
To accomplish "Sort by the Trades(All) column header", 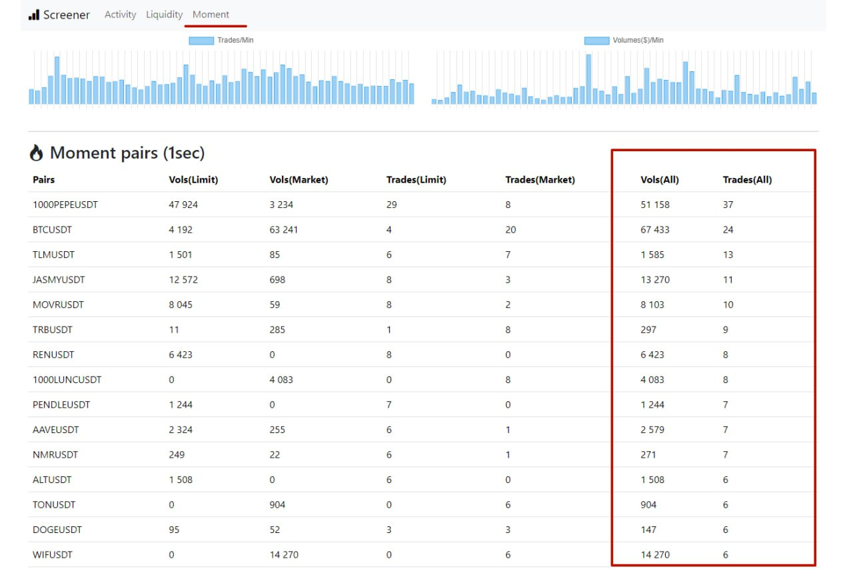I will pyautogui.click(x=747, y=180).
